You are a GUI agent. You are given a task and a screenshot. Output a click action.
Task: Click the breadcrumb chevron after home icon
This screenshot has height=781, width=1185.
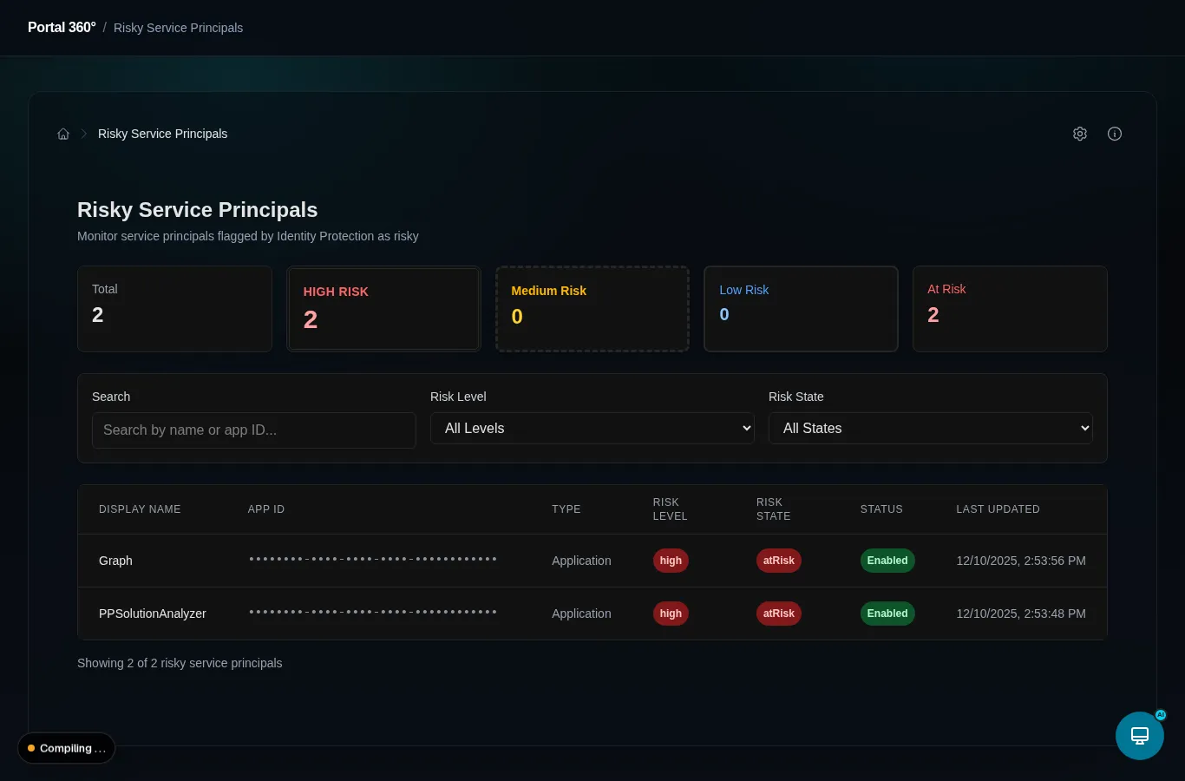coord(84,134)
